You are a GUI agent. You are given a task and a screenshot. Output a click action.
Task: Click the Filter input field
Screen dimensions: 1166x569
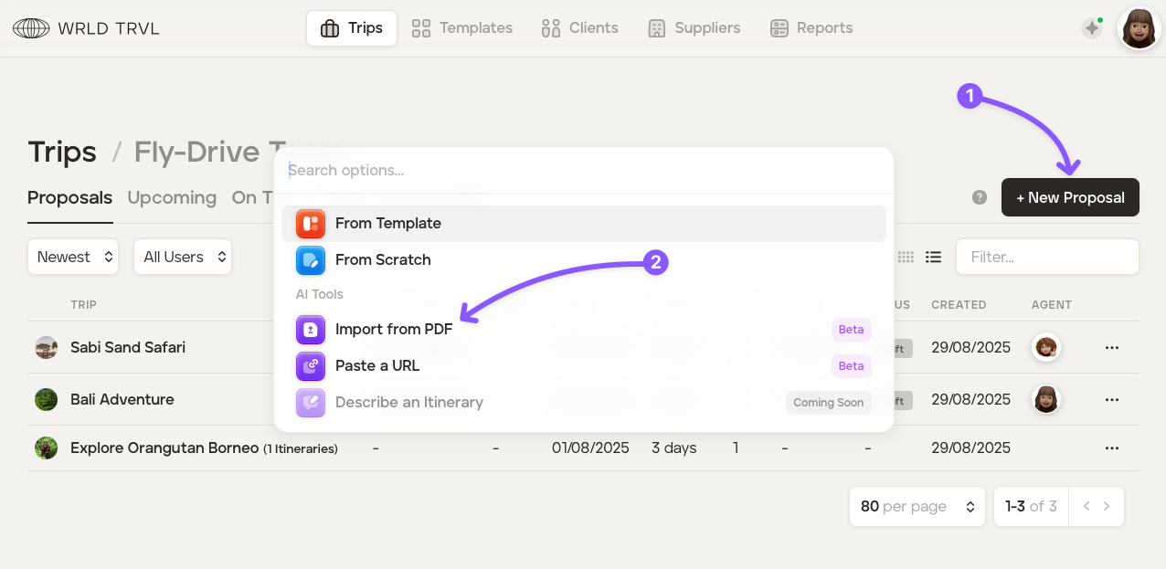[x=1047, y=258]
